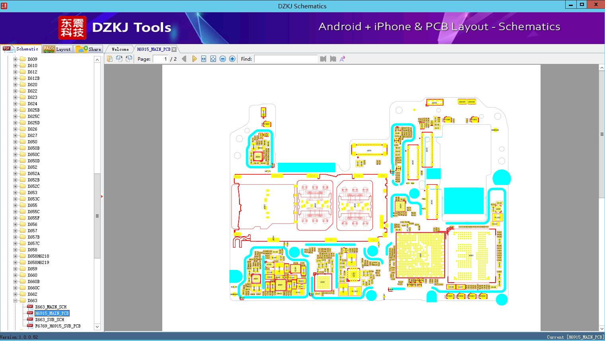Select the X659 folder
Image resolution: width=605 pixels, height=341 pixels.
[32, 269]
